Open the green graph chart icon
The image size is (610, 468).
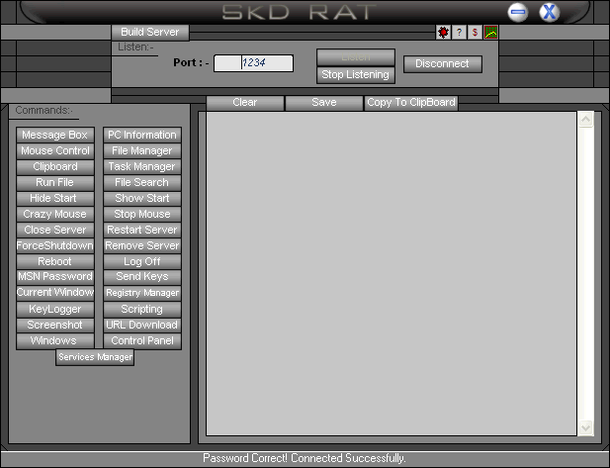(490, 33)
